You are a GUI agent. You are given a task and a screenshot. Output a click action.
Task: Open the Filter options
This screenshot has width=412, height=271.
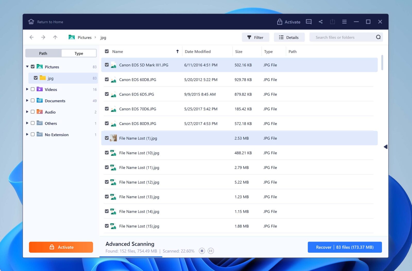(x=255, y=37)
